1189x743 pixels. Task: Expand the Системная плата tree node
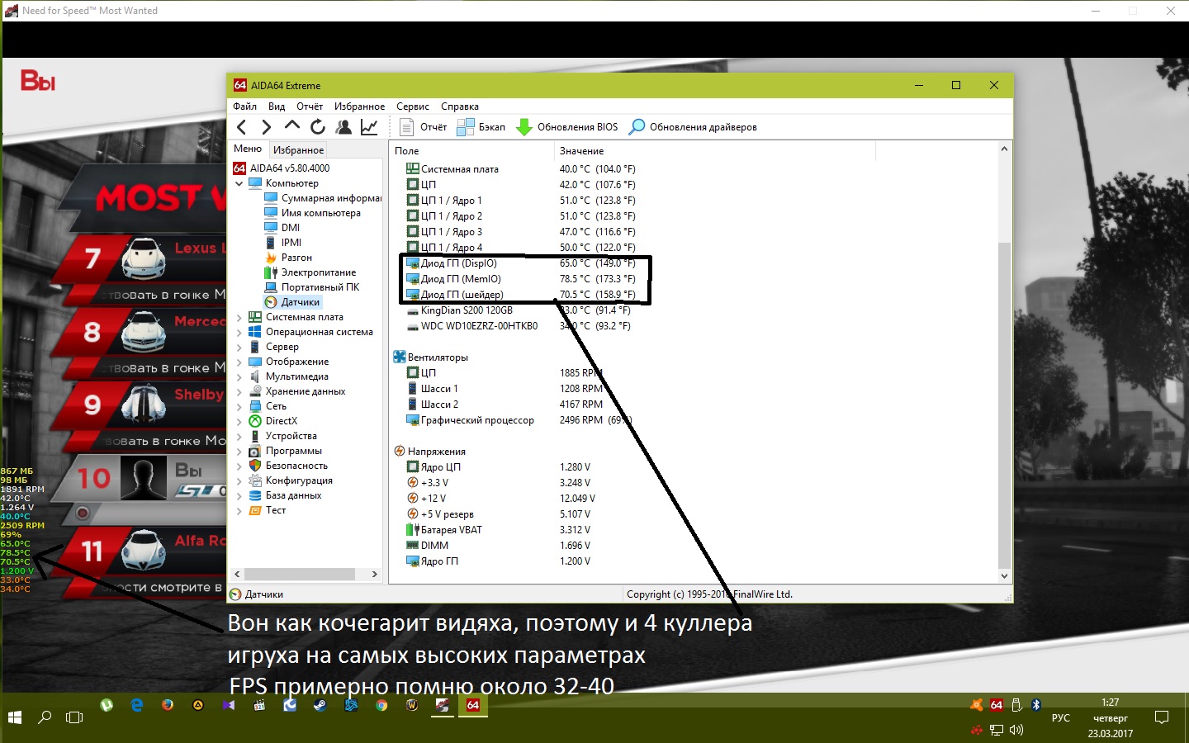[x=239, y=317]
